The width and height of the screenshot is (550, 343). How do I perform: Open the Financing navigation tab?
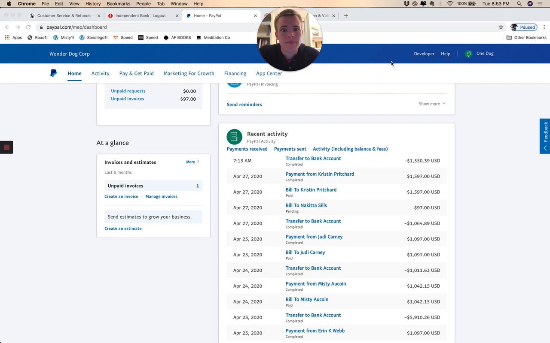tap(235, 73)
